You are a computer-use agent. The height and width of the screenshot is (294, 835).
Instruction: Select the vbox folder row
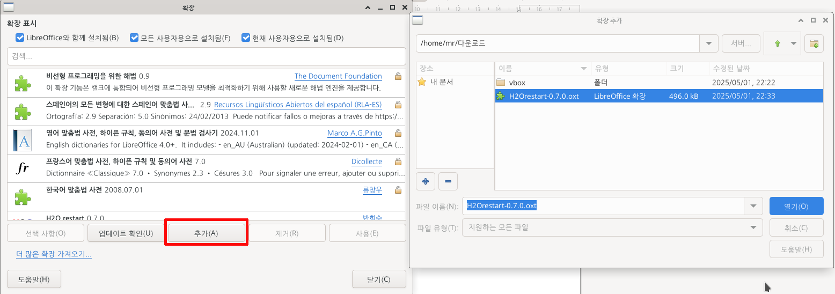point(658,83)
